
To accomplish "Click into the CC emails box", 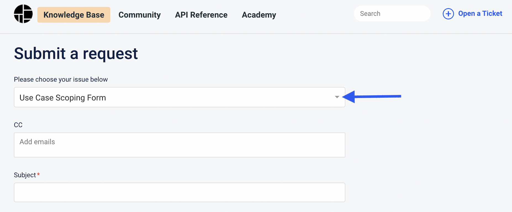I will [x=180, y=145].
